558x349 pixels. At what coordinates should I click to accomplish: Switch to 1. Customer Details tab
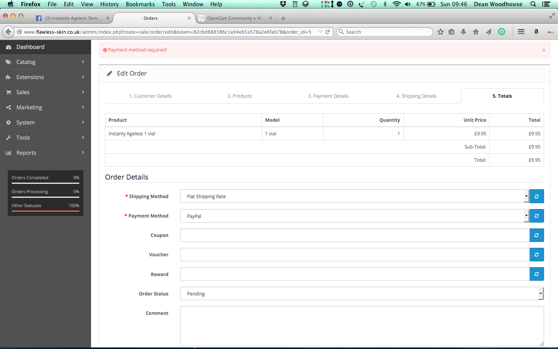(x=150, y=96)
